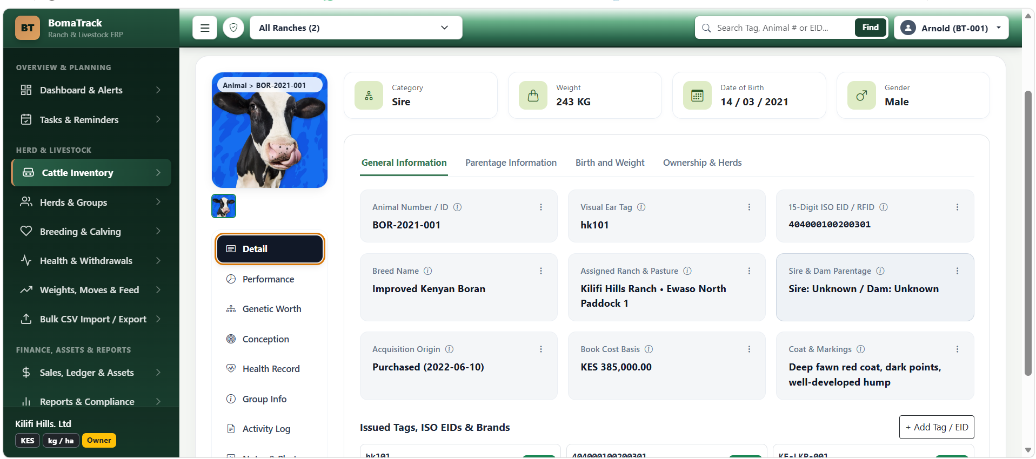
Task: Click the Category hierarchy icon
Action: pos(369,96)
